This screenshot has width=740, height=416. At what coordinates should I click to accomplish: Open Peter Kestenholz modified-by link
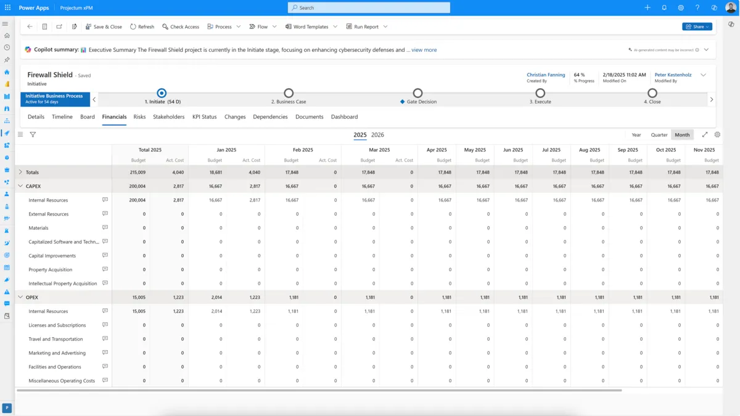(673, 75)
